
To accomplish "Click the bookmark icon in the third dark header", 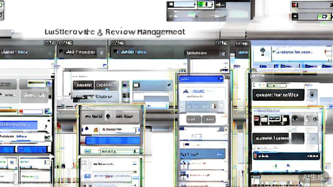I will pos(114,52).
